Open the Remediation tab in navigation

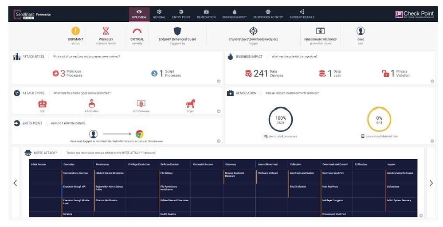click(206, 14)
